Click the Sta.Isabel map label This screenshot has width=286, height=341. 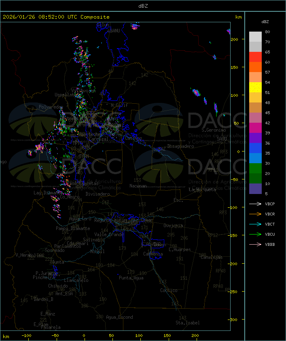pyautogui.click(x=187, y=323)
